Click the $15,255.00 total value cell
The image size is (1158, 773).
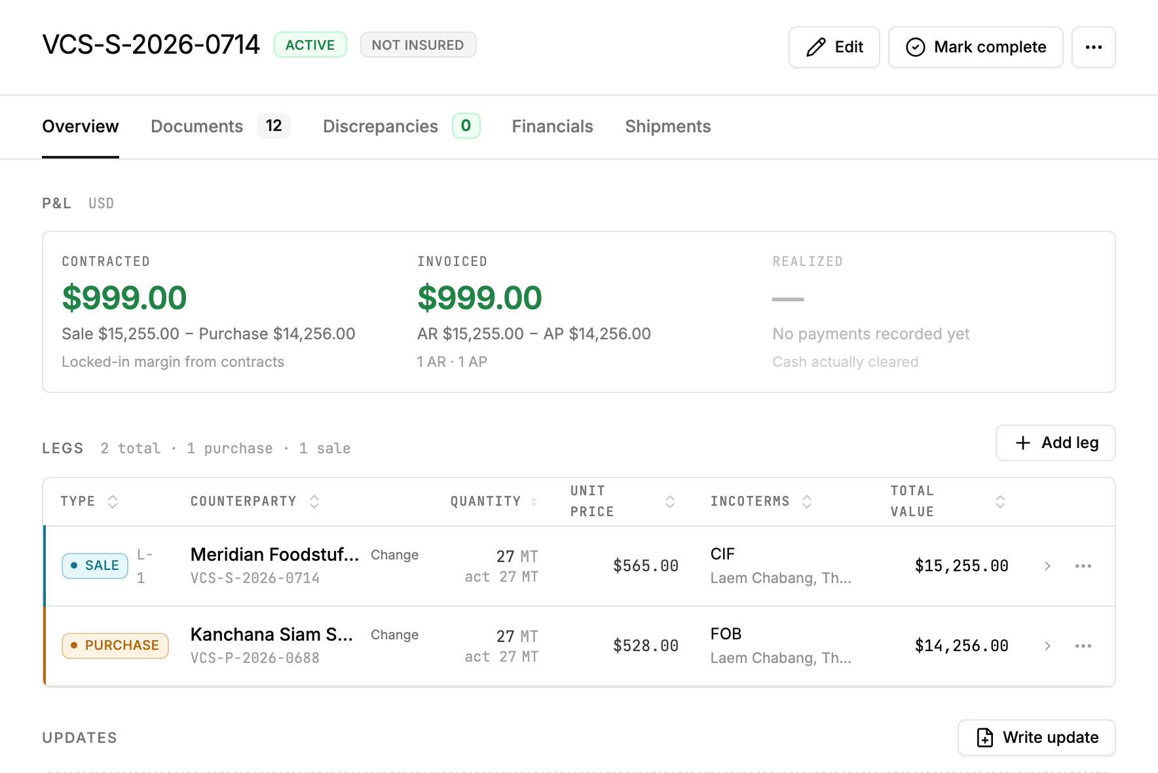coord(962,566)
